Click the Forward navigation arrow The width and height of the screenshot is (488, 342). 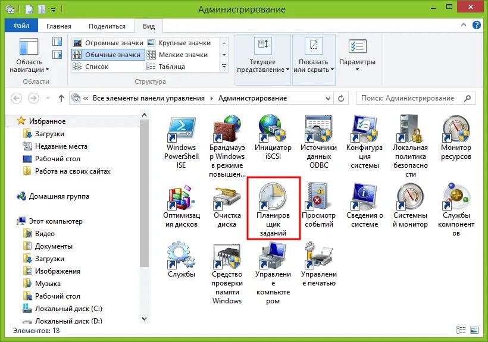pyautogui.click(x=33, y=98)
